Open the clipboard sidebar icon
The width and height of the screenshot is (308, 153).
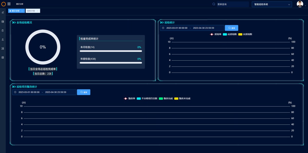click(x=3, y=31)
